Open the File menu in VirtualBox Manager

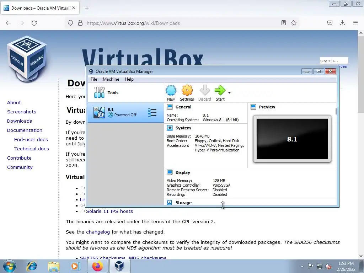(x=94, y=79)
